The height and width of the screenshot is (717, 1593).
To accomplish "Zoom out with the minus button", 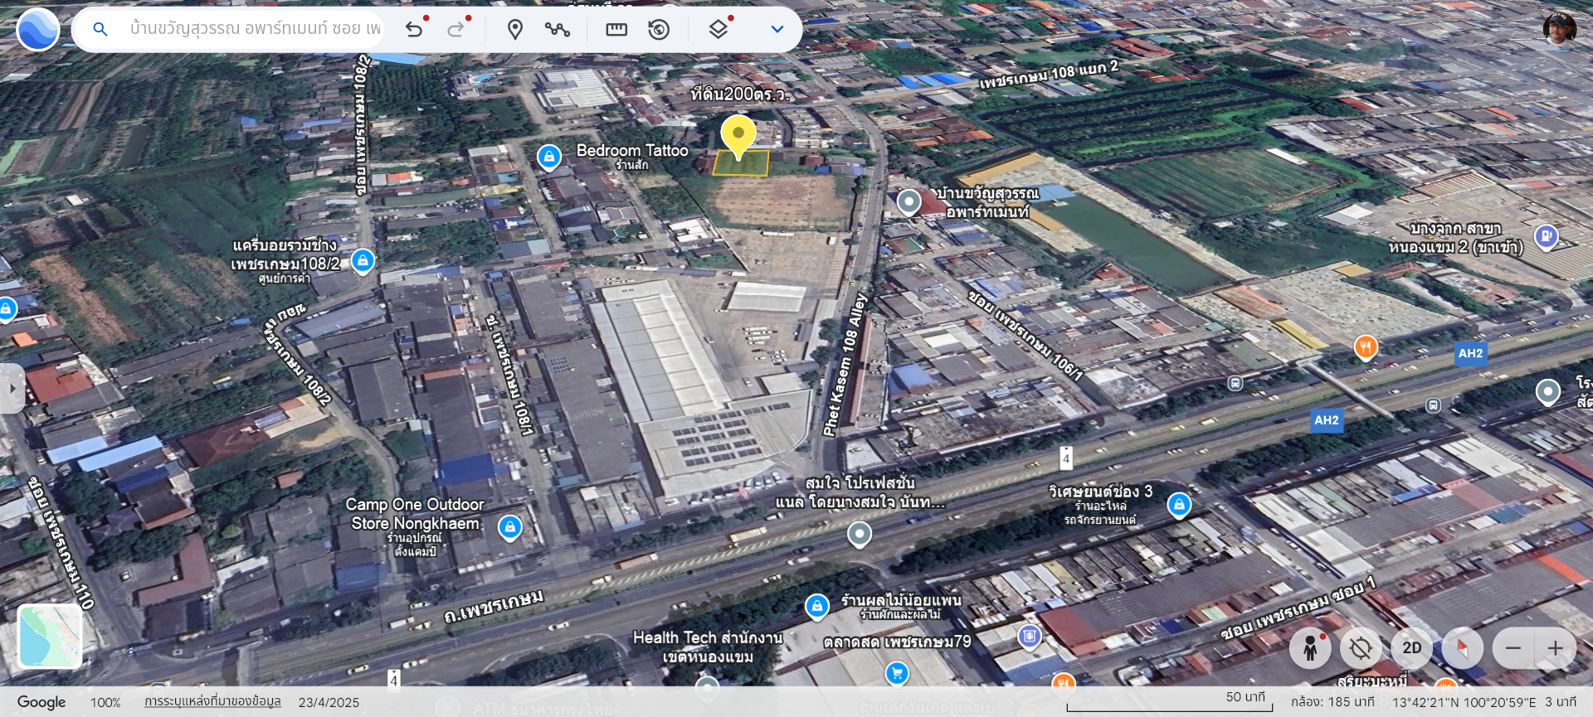I will tap(1513, 648).
